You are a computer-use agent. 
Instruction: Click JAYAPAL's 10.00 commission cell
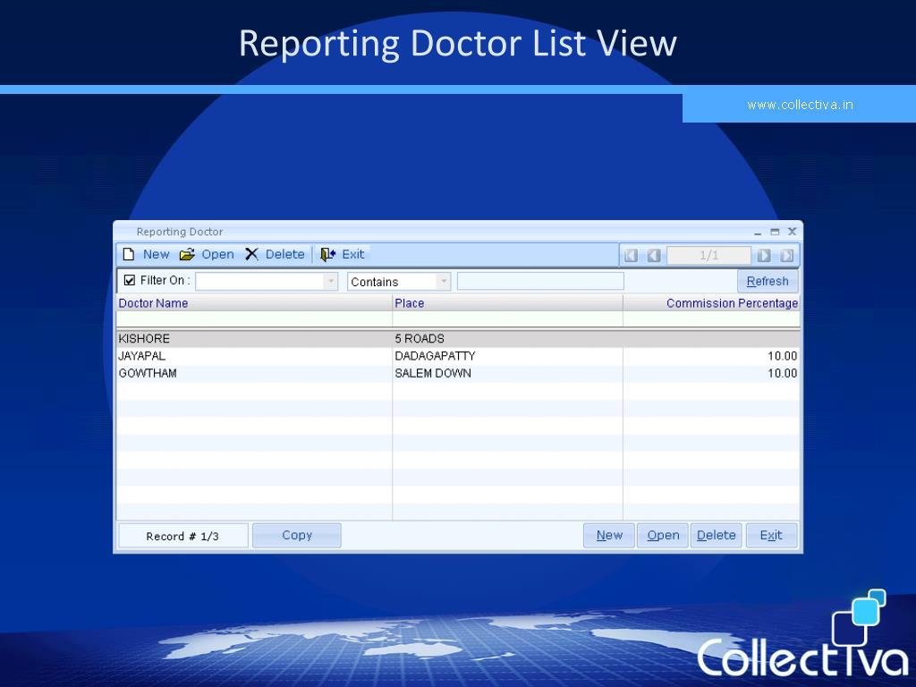[711, 356]
